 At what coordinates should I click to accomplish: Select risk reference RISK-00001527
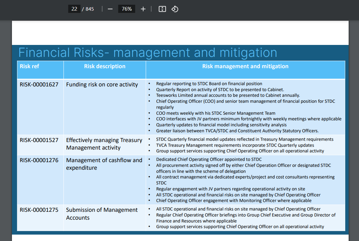click(39, 140)
